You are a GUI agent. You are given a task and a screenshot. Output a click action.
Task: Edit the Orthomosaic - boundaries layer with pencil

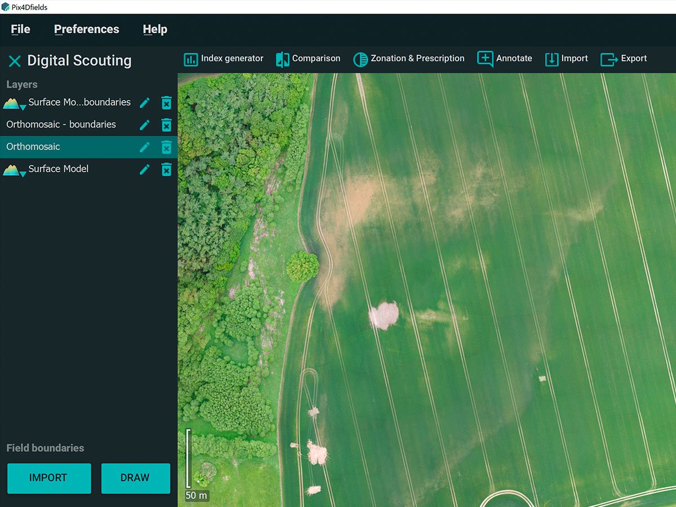coord(145,124)
